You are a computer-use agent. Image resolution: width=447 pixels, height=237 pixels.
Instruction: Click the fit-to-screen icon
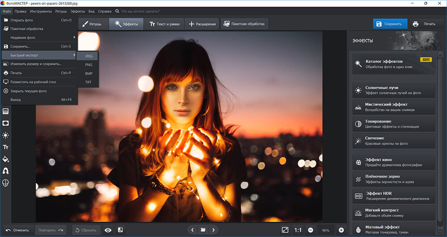pyautogui.click(x=285, y=230)
